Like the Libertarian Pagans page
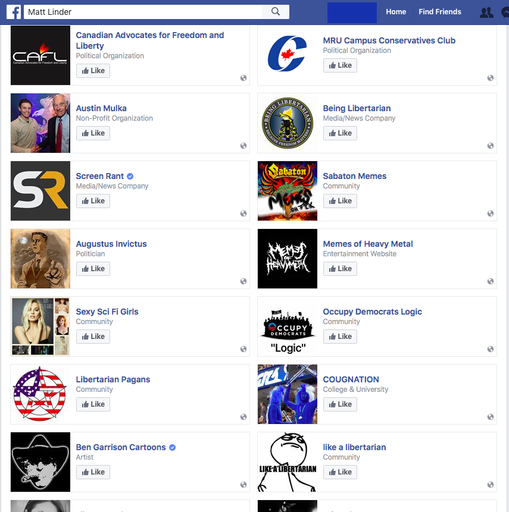509x512 pixels. (93, 404)
